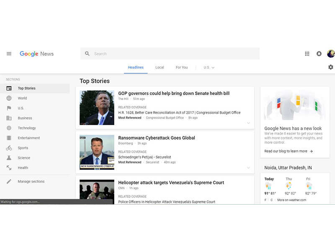Open your profile avatar picture
Viewport: 335px width, 251px height.
coord(330,54)
